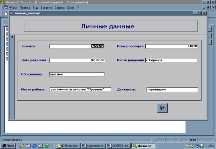Click the Телефон field with 6-59-37
The width and height of the screenshot is (216, 149).
pyautogui.click(x=77, y=46)
